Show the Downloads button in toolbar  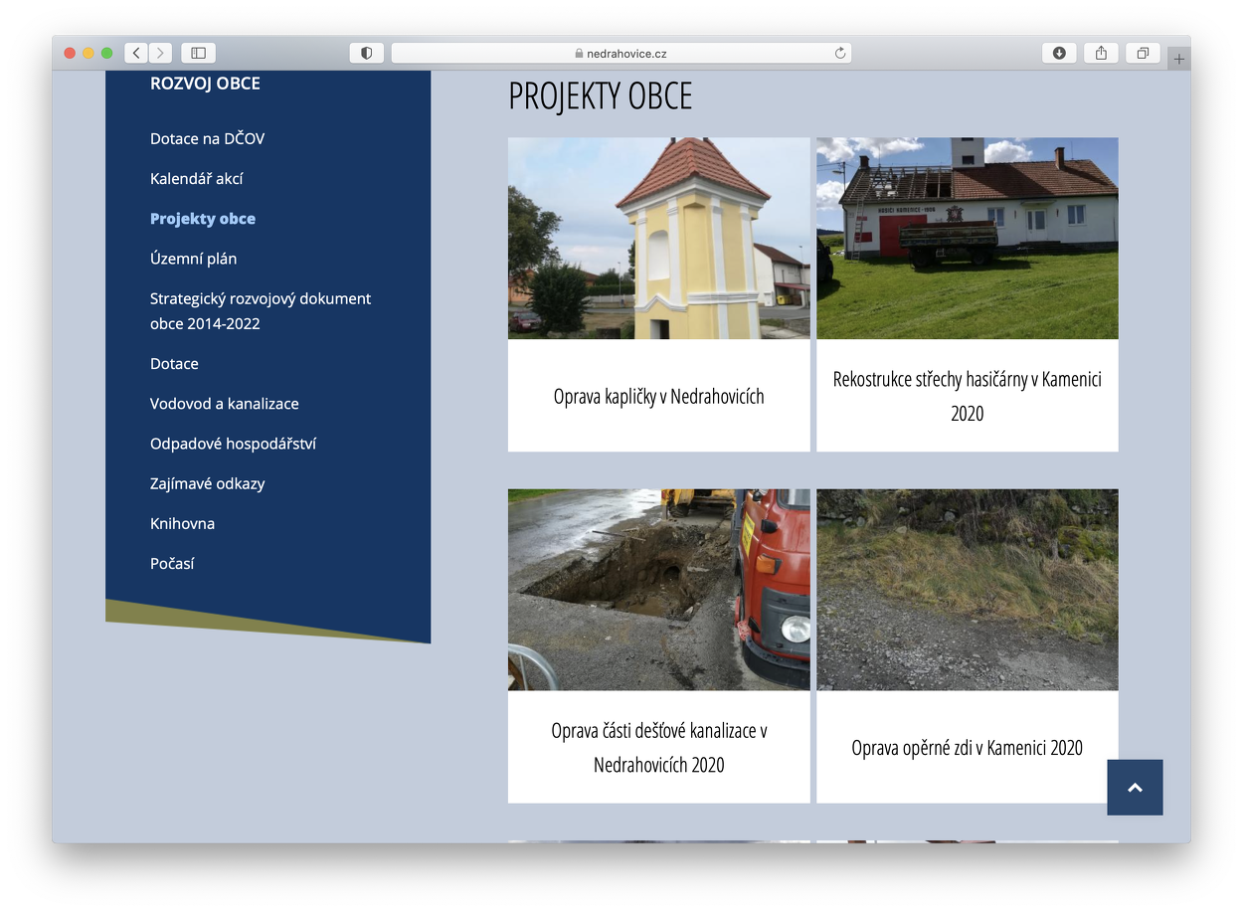(1059, 53)
